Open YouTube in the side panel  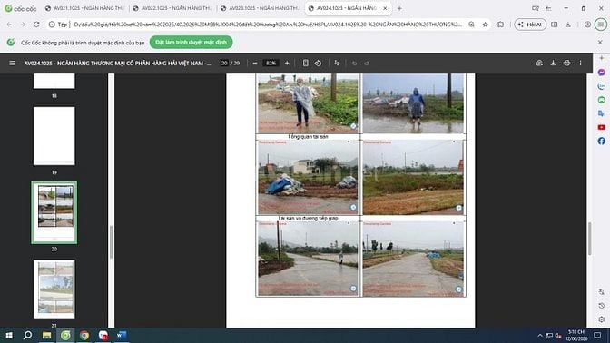point(602,127)
